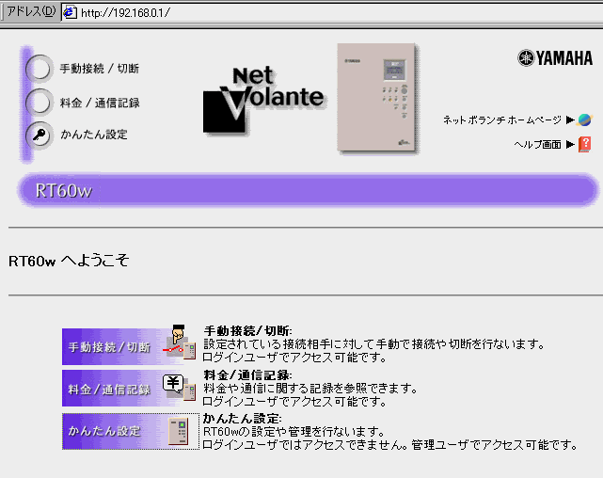This screenshot has width=603, height=478.
Task: Click the router icon in かんたん設定 banner
Action: coord(179,431)
